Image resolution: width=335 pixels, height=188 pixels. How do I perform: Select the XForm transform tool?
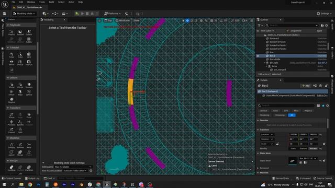pyautogui.click(x=12, y=115)
